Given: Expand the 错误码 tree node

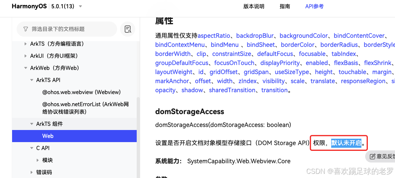Looking at the screenshot, I should tap(31, 172).
